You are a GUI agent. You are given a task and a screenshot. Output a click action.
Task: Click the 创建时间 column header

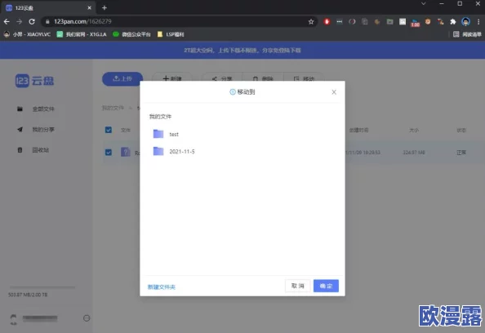click(358, 130)
